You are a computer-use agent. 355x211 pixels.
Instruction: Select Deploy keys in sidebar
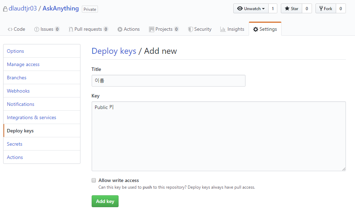click(x=42, y=131)
